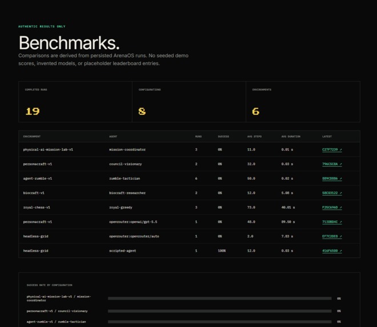
Task: Click the 5.08 s avg duration value
Action: 287,193
